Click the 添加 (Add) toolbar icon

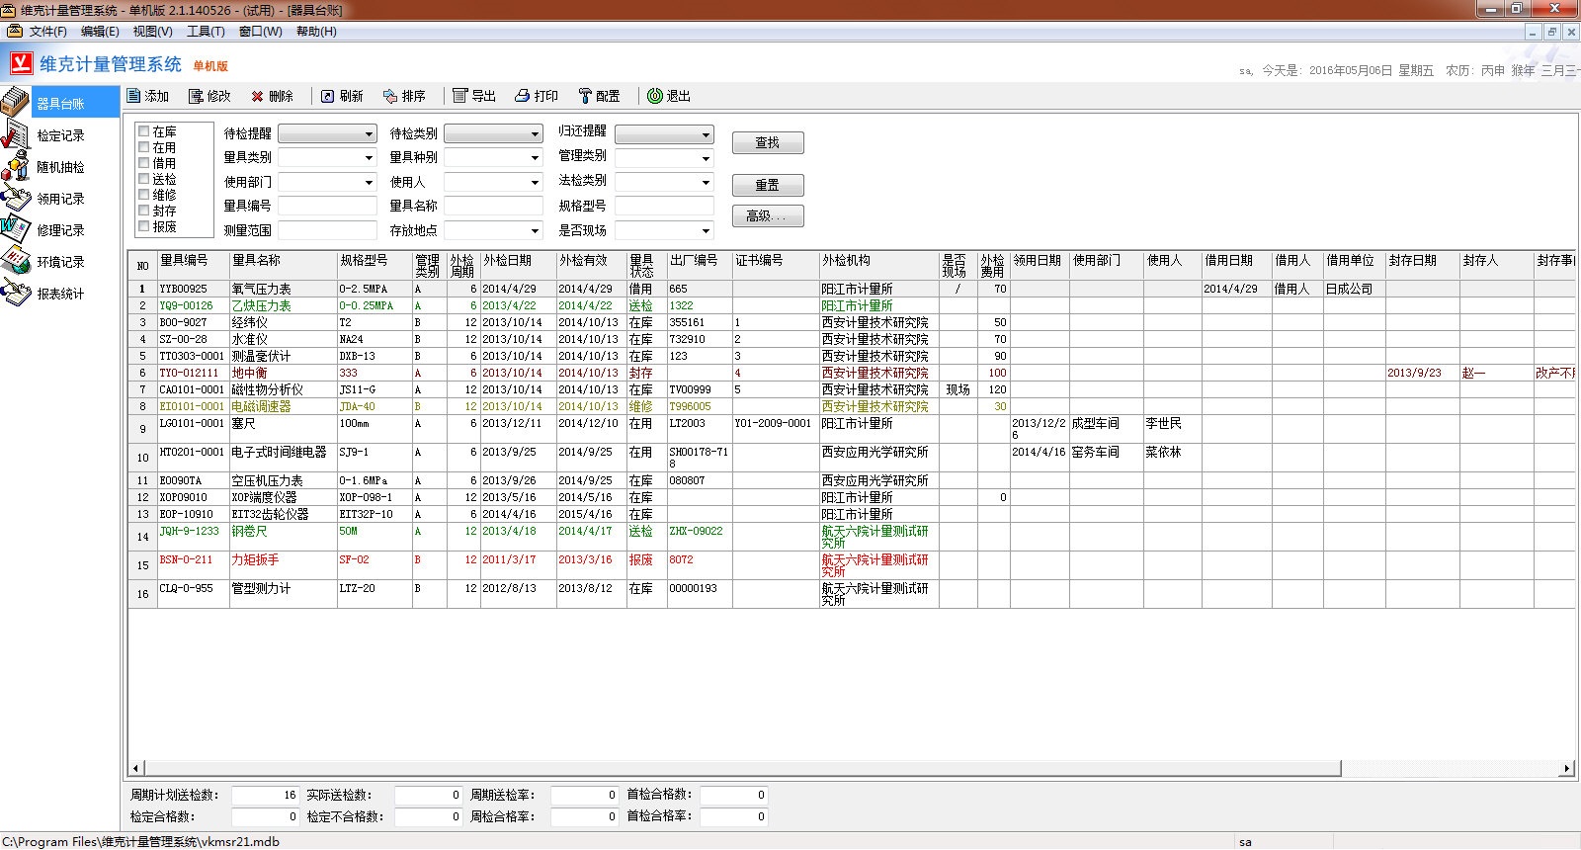pos(134,96)
